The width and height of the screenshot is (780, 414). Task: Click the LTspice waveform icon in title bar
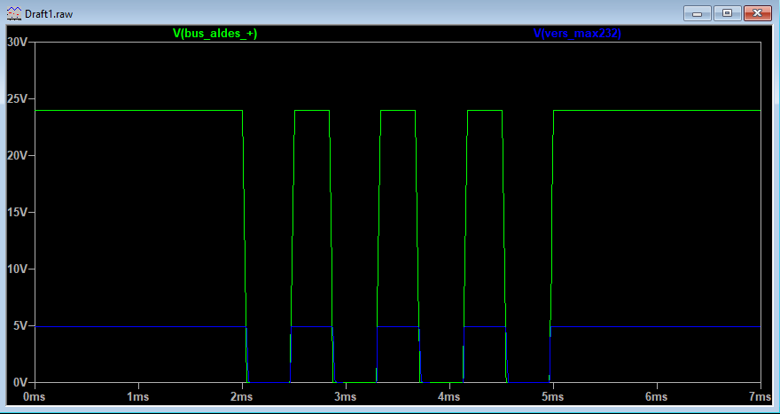14,13
